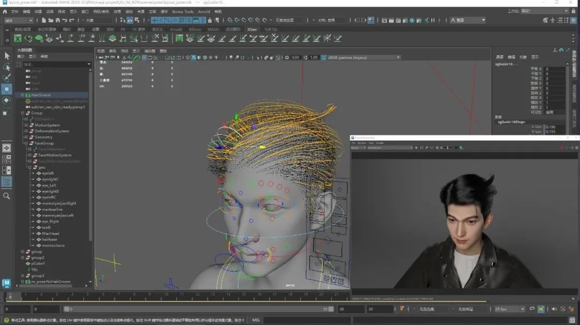Click the undo arrow icon
The height and width of the screenshot is (325, 580).
tap(64, 20)
